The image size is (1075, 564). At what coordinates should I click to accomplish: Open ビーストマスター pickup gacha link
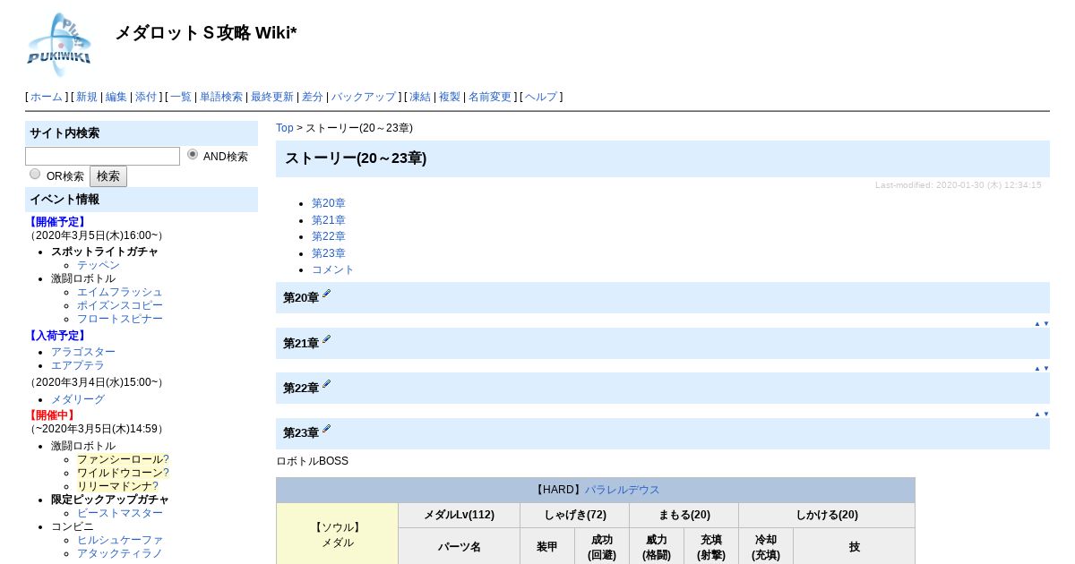tap(120, 513)
